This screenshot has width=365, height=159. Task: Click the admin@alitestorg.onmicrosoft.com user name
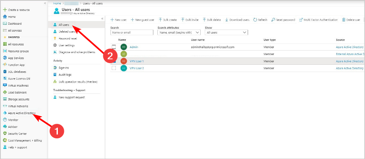(212, 47)
